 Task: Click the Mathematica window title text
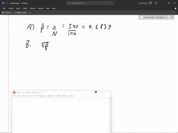30,92
